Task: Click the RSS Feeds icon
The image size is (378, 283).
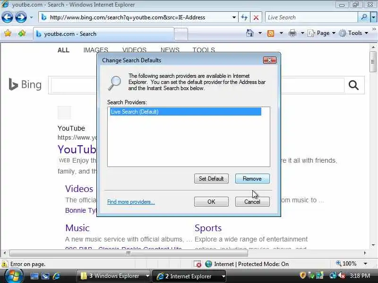Action: pyautogui.click(x=271, y=33)
